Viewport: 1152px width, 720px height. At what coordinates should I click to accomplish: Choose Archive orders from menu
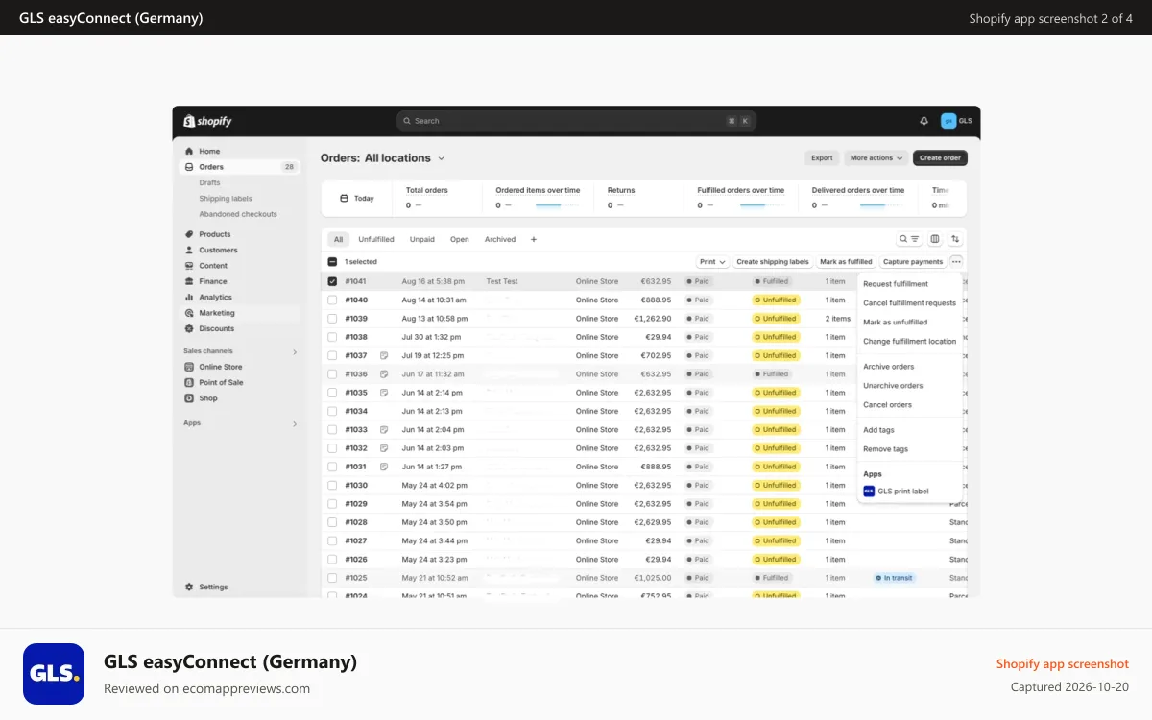pyautogui.click(x=889, y=367)
